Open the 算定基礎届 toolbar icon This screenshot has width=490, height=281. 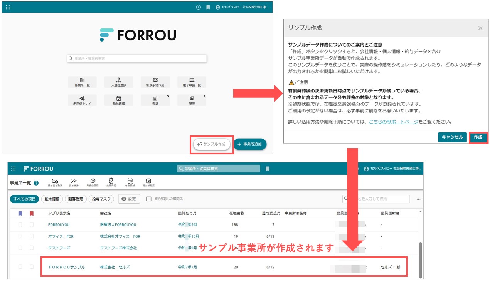tap(148, 182)
